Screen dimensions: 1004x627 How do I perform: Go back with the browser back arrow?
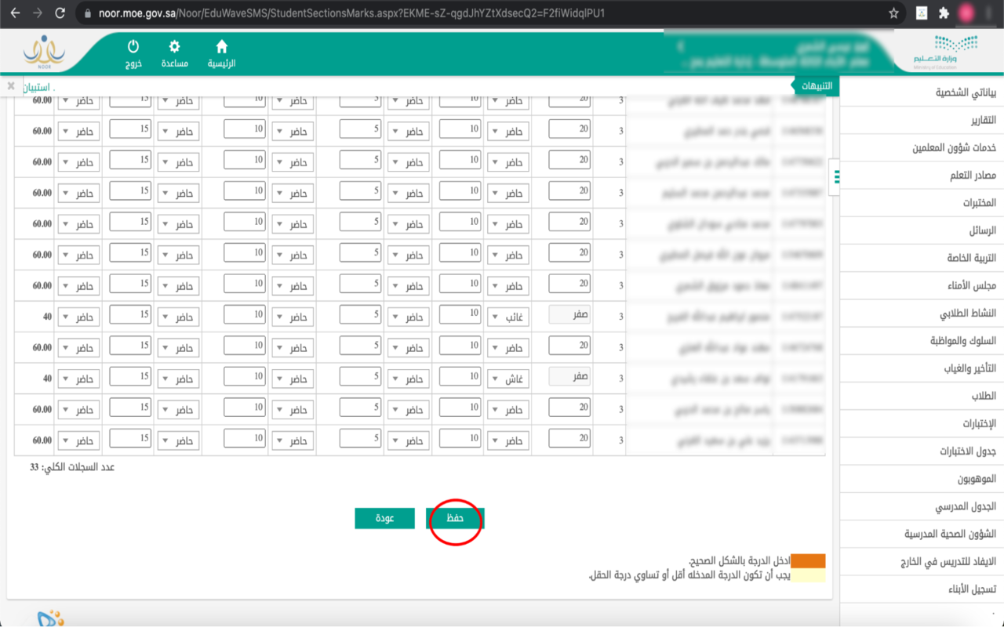pos(14,13)
